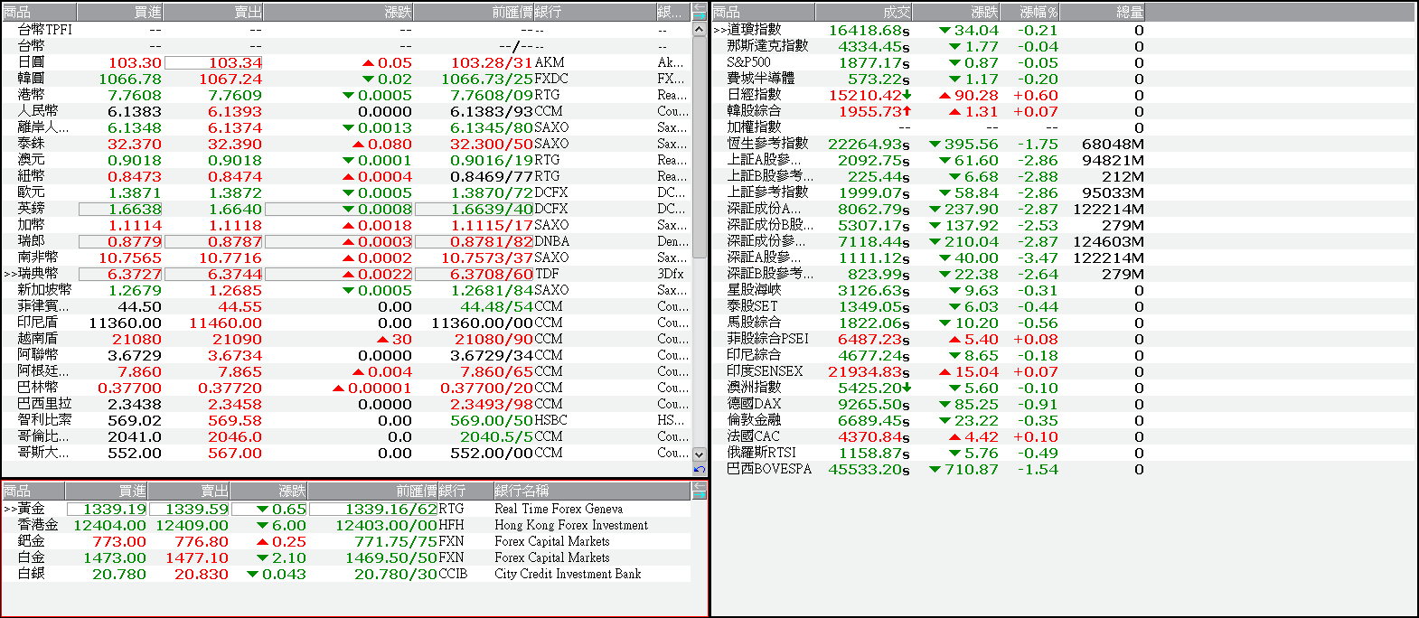This screenshot has width=1419, height=618.
Task: Click the left arrow icon in metals panel header
Action: coord(700,486)
